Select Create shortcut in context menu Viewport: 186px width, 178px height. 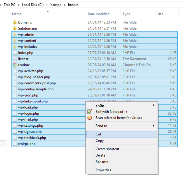pos(122,149)
